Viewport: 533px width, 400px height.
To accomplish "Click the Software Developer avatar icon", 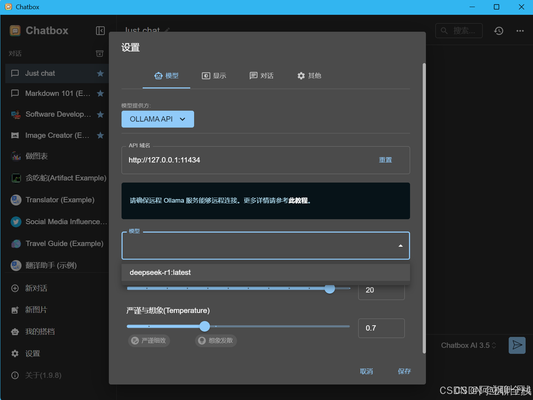I will point(16,114).
